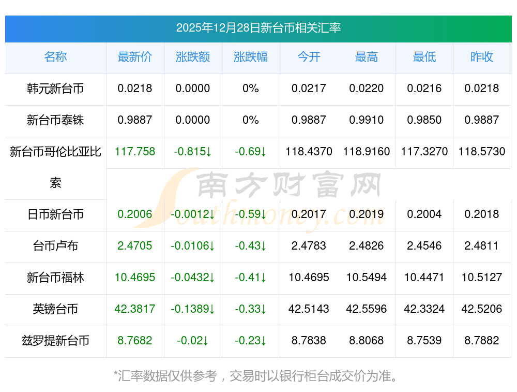Click the row name 新台币哥伦比亚比

coord(55,152)
